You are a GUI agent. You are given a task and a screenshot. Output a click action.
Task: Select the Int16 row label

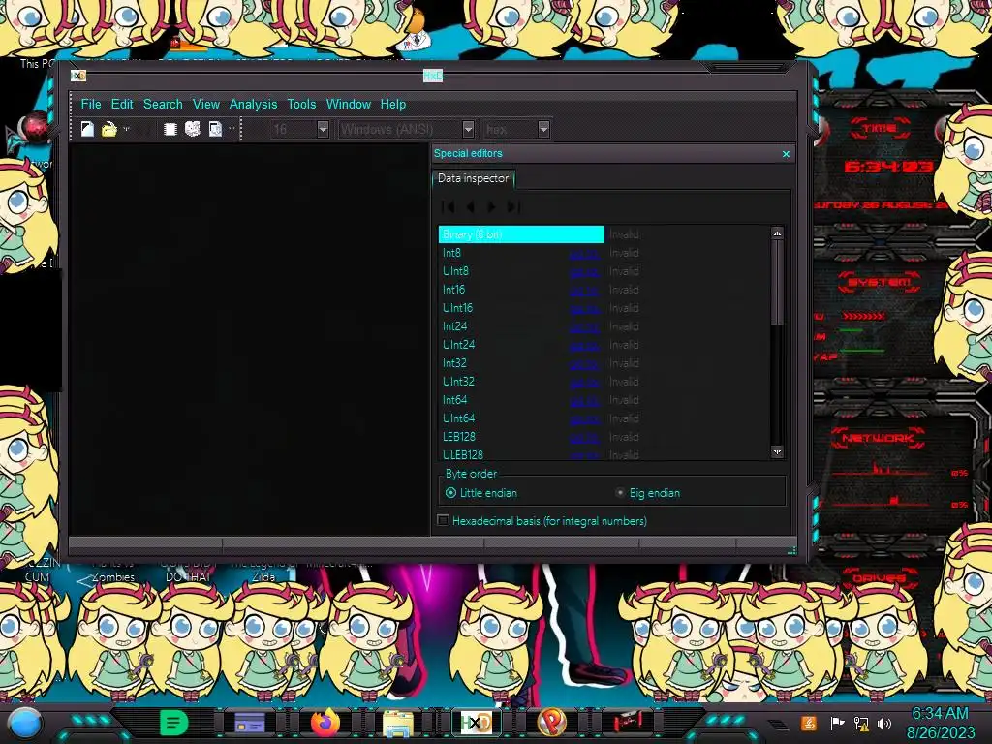453,290
